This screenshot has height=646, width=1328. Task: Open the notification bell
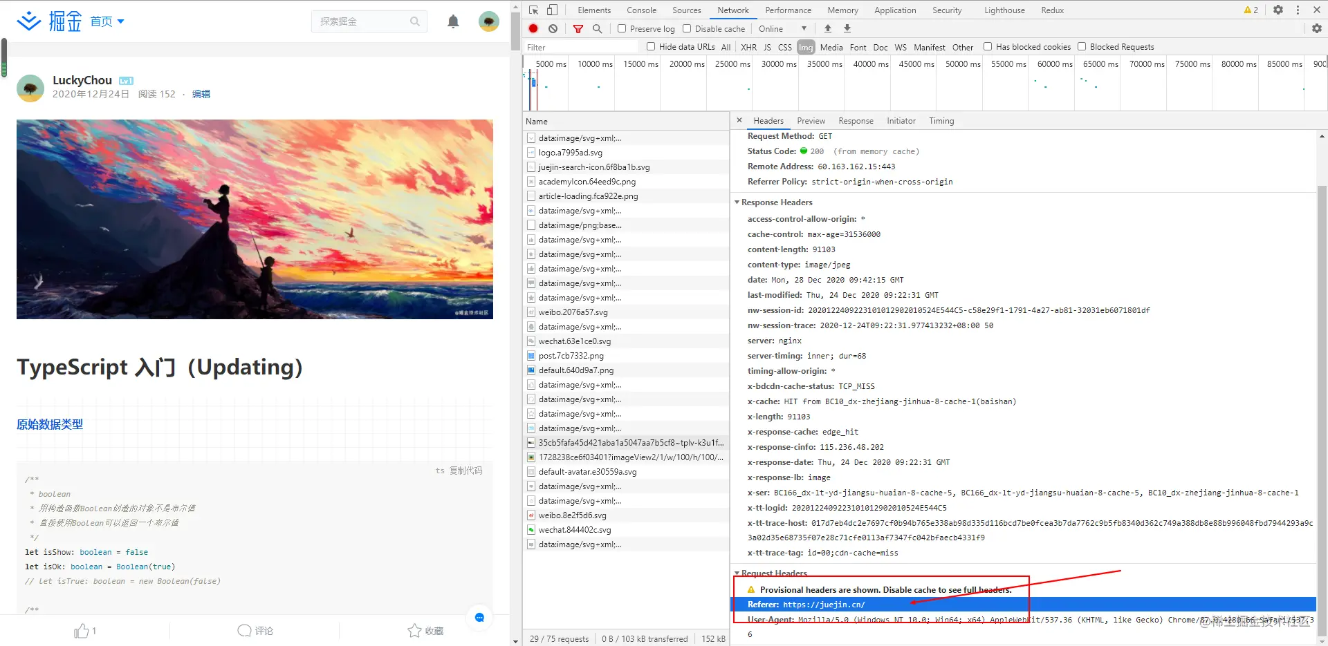453,21
